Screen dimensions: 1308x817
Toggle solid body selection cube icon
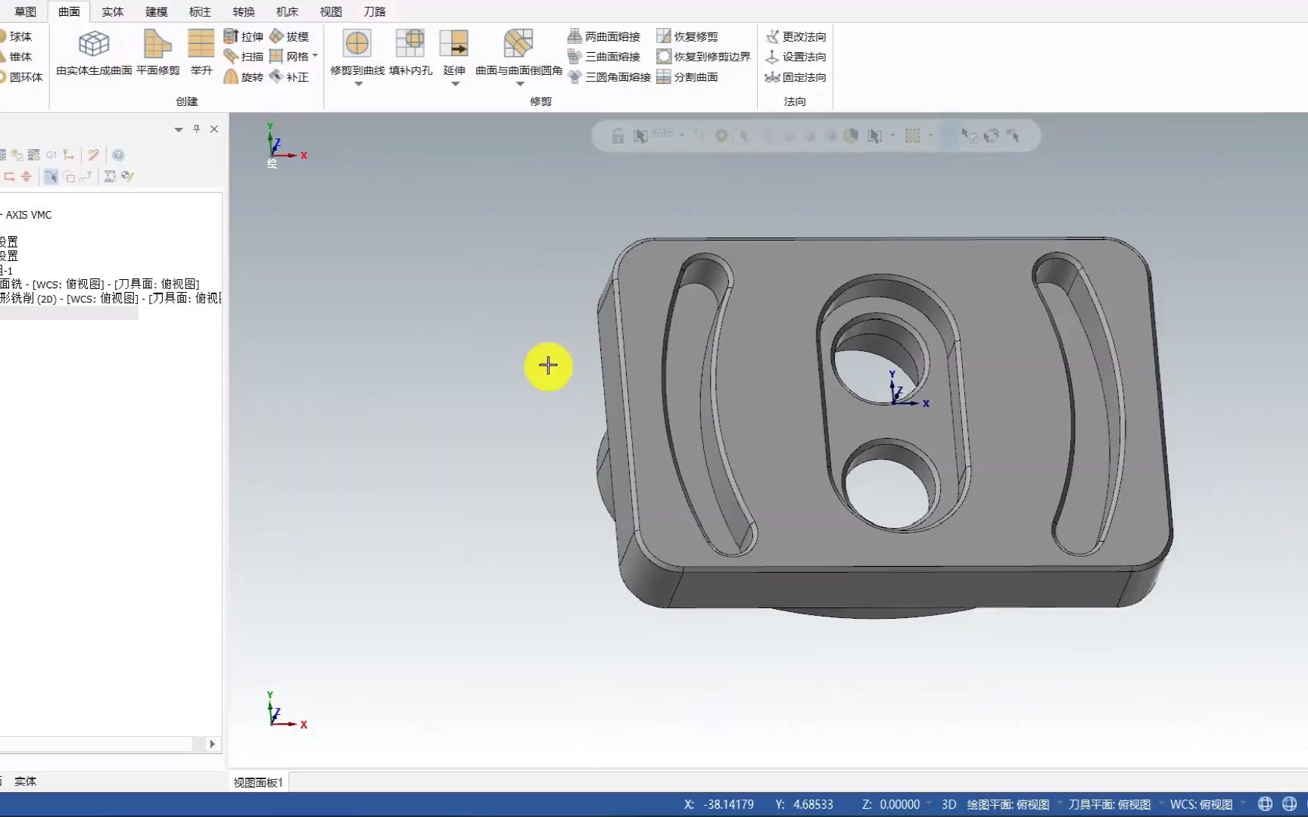(852, 135)
